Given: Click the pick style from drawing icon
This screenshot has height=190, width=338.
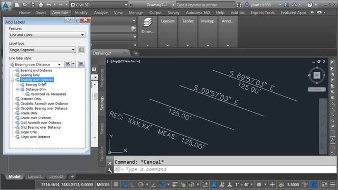Looking at the screenshot, I should tap(81, 64).
